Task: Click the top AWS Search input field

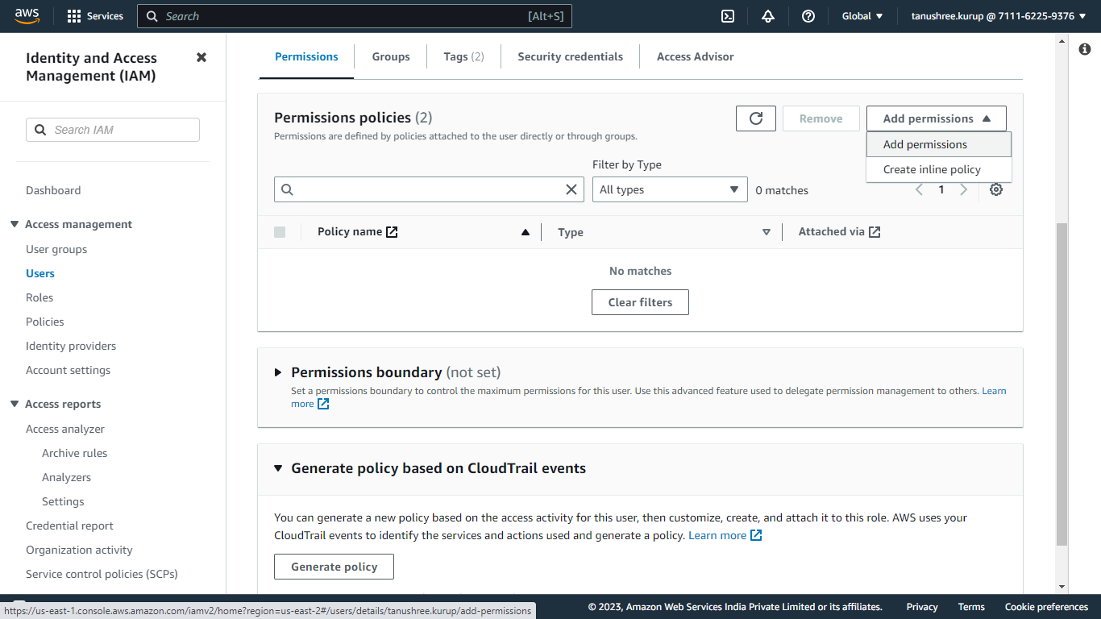Action: click(355, 16)
